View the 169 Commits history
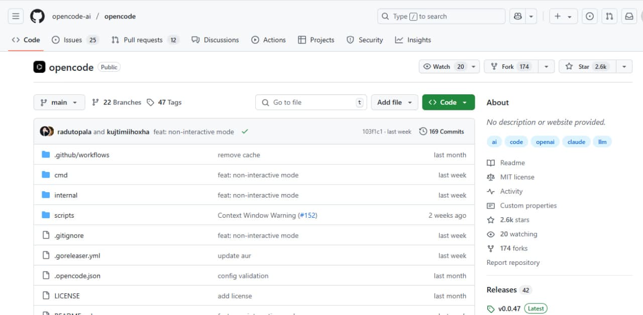 [442, 131]
